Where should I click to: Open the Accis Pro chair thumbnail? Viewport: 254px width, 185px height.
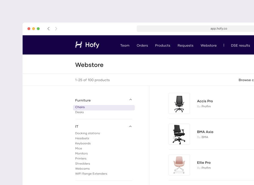pos(179,103)
